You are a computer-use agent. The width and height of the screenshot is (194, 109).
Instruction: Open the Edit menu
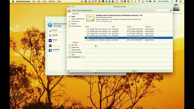(x=39, y=1)
